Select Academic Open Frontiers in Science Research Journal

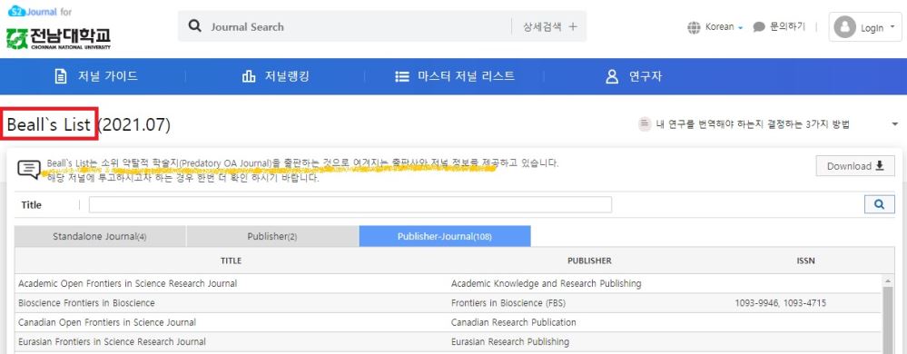tap(128, 283)
